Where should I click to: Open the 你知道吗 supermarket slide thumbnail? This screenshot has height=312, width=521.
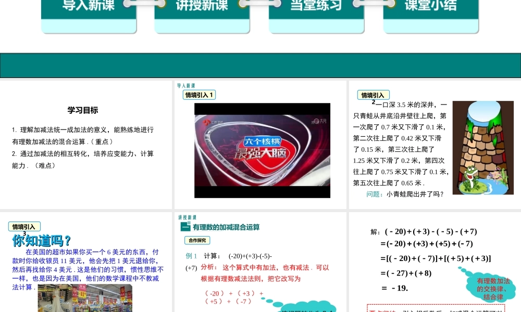(86, 262)
